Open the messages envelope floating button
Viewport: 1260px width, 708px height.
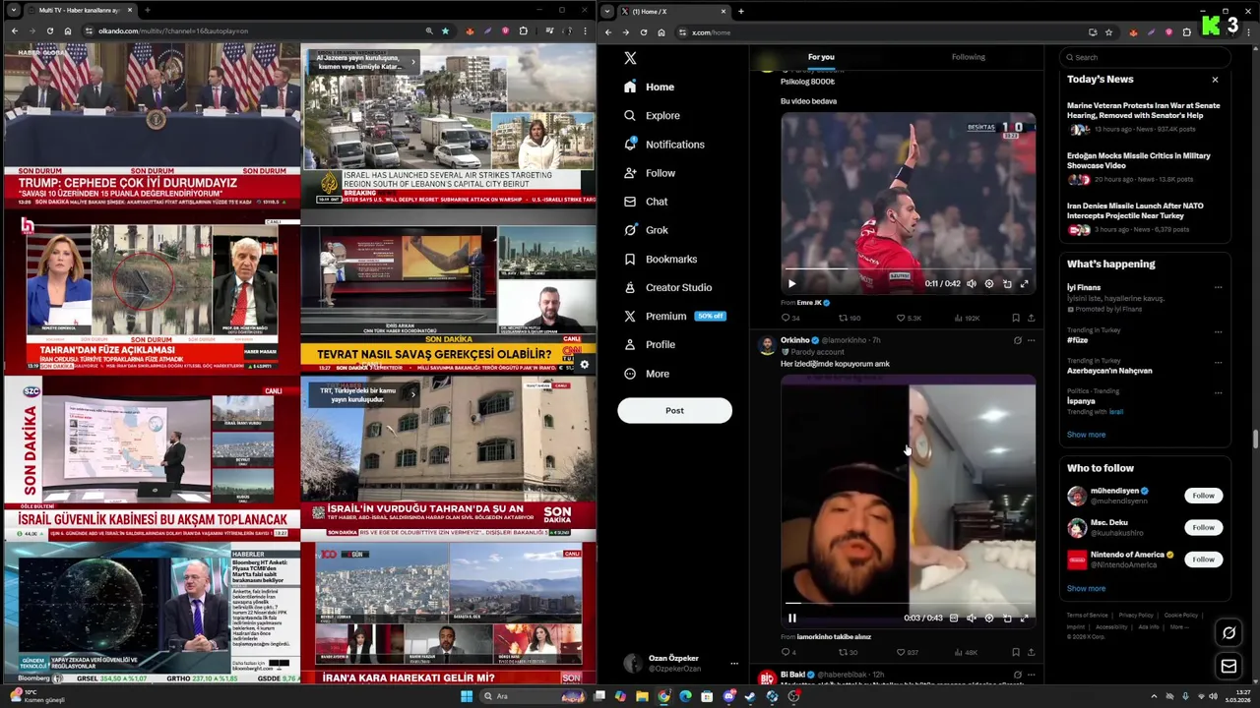tap(1228, 667)
